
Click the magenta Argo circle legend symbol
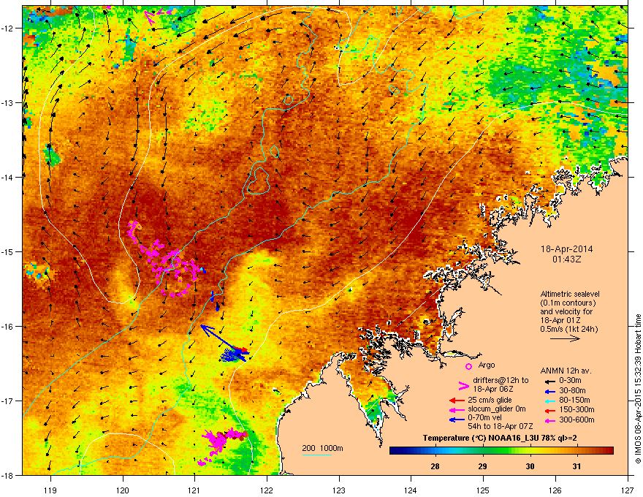point(468,366)
